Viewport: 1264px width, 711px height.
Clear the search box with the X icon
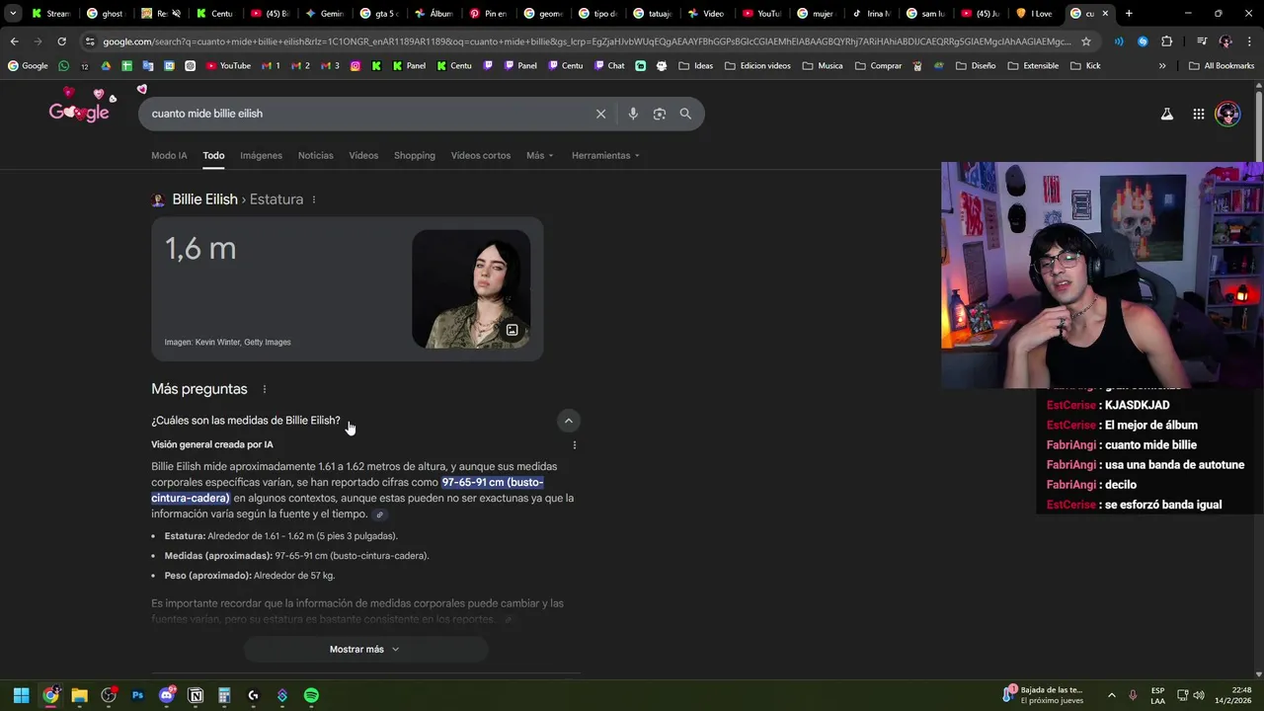click(600, 114)
